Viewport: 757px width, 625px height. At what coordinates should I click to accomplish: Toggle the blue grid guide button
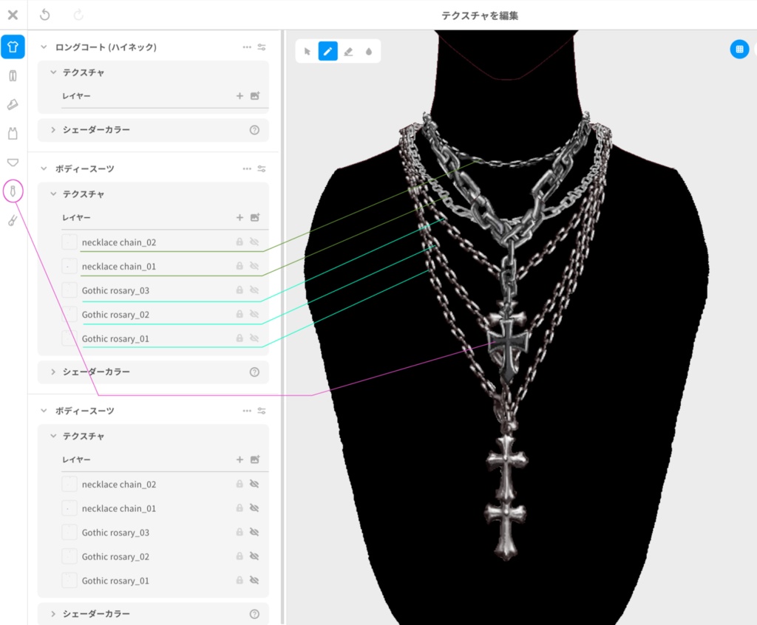point(739,49)
